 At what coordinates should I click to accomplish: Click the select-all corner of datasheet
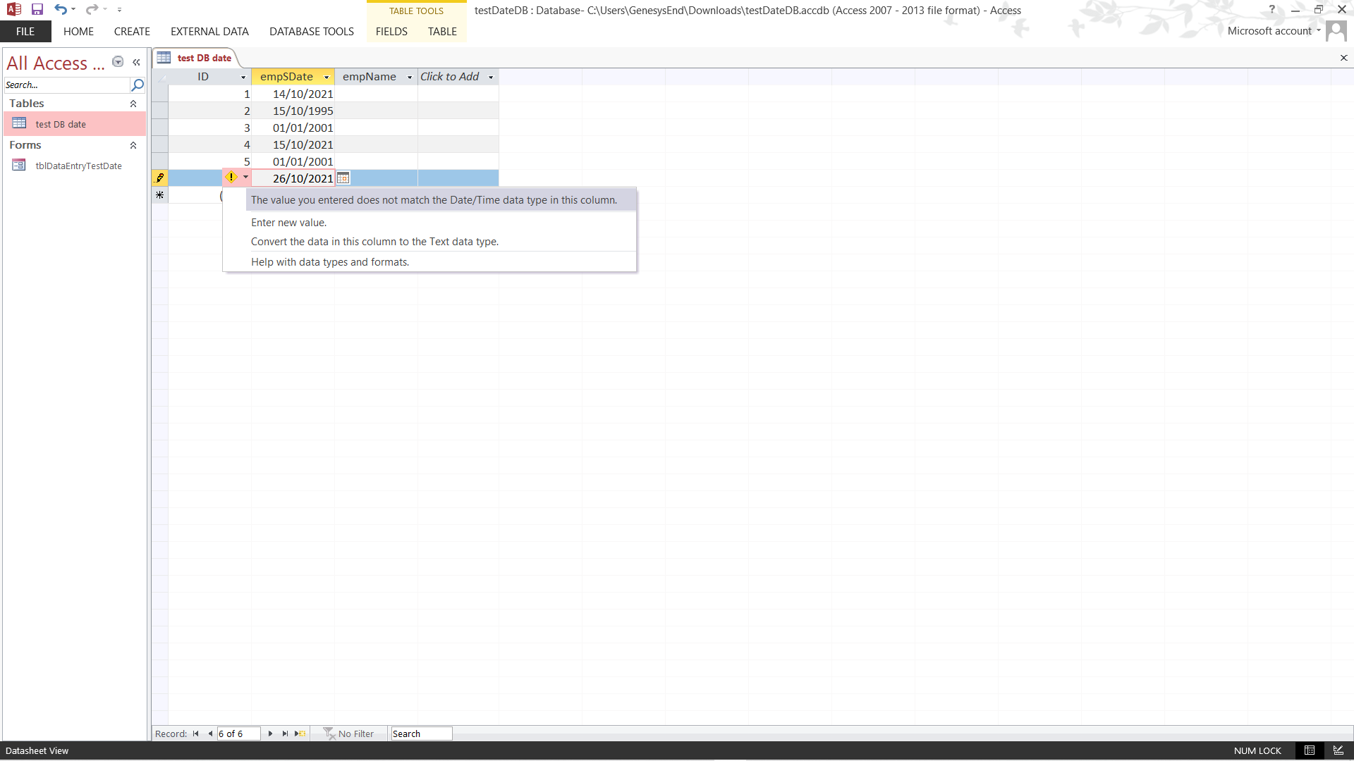(160, 77)
